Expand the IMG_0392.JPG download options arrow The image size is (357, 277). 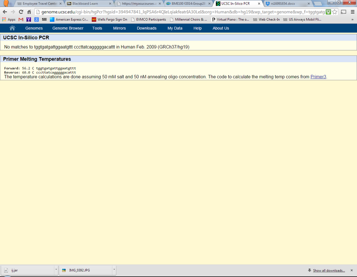coord(113,270)
